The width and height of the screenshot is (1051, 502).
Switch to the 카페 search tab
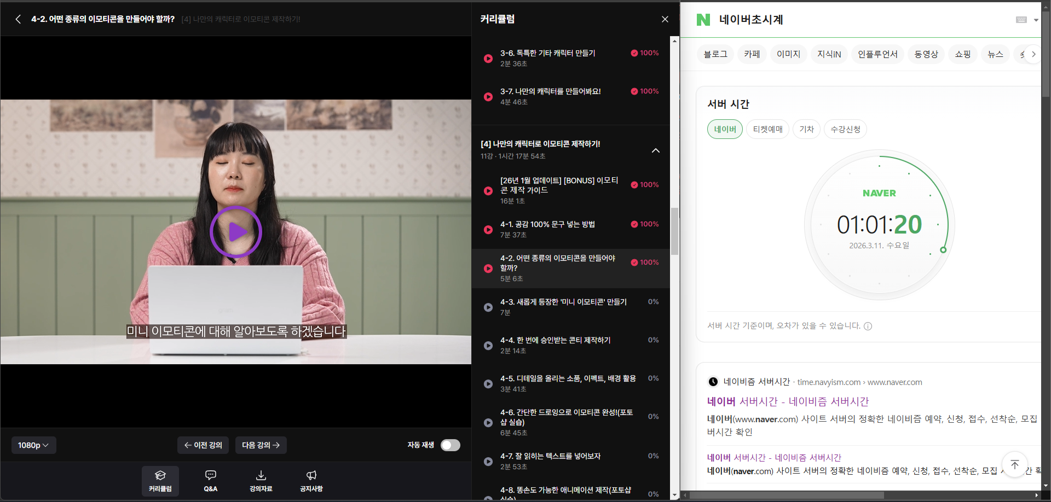pos(752,54)
